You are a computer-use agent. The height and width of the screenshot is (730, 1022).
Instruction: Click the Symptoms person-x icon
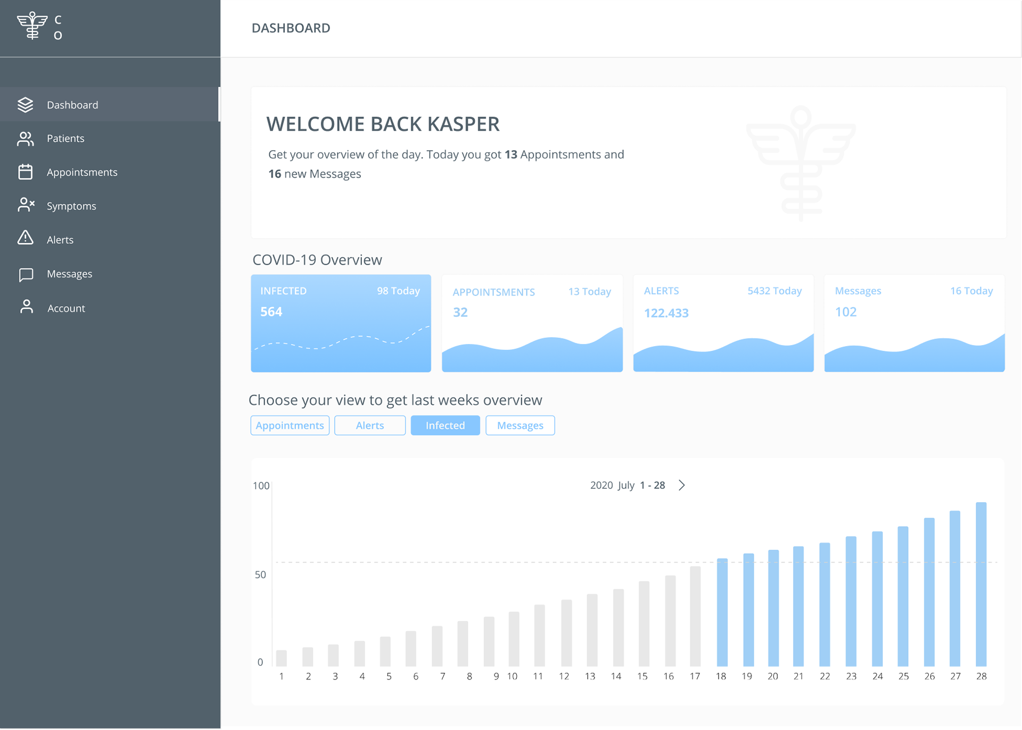pyautogui.click(x=26, y=205)
